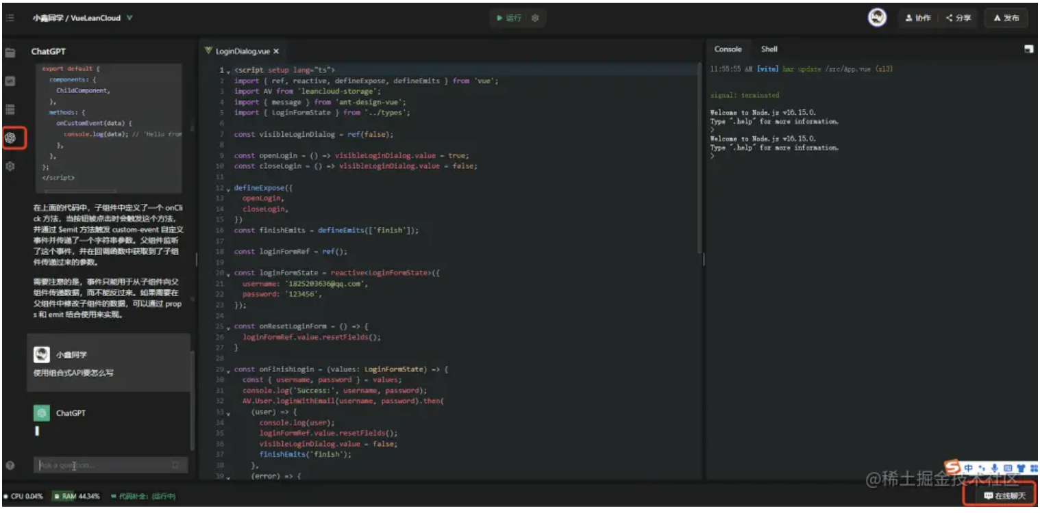Collapse onResetLoginForm fold arrow at line 25
The width and height of the screenshot is (1040, 513).
(229, 327)
